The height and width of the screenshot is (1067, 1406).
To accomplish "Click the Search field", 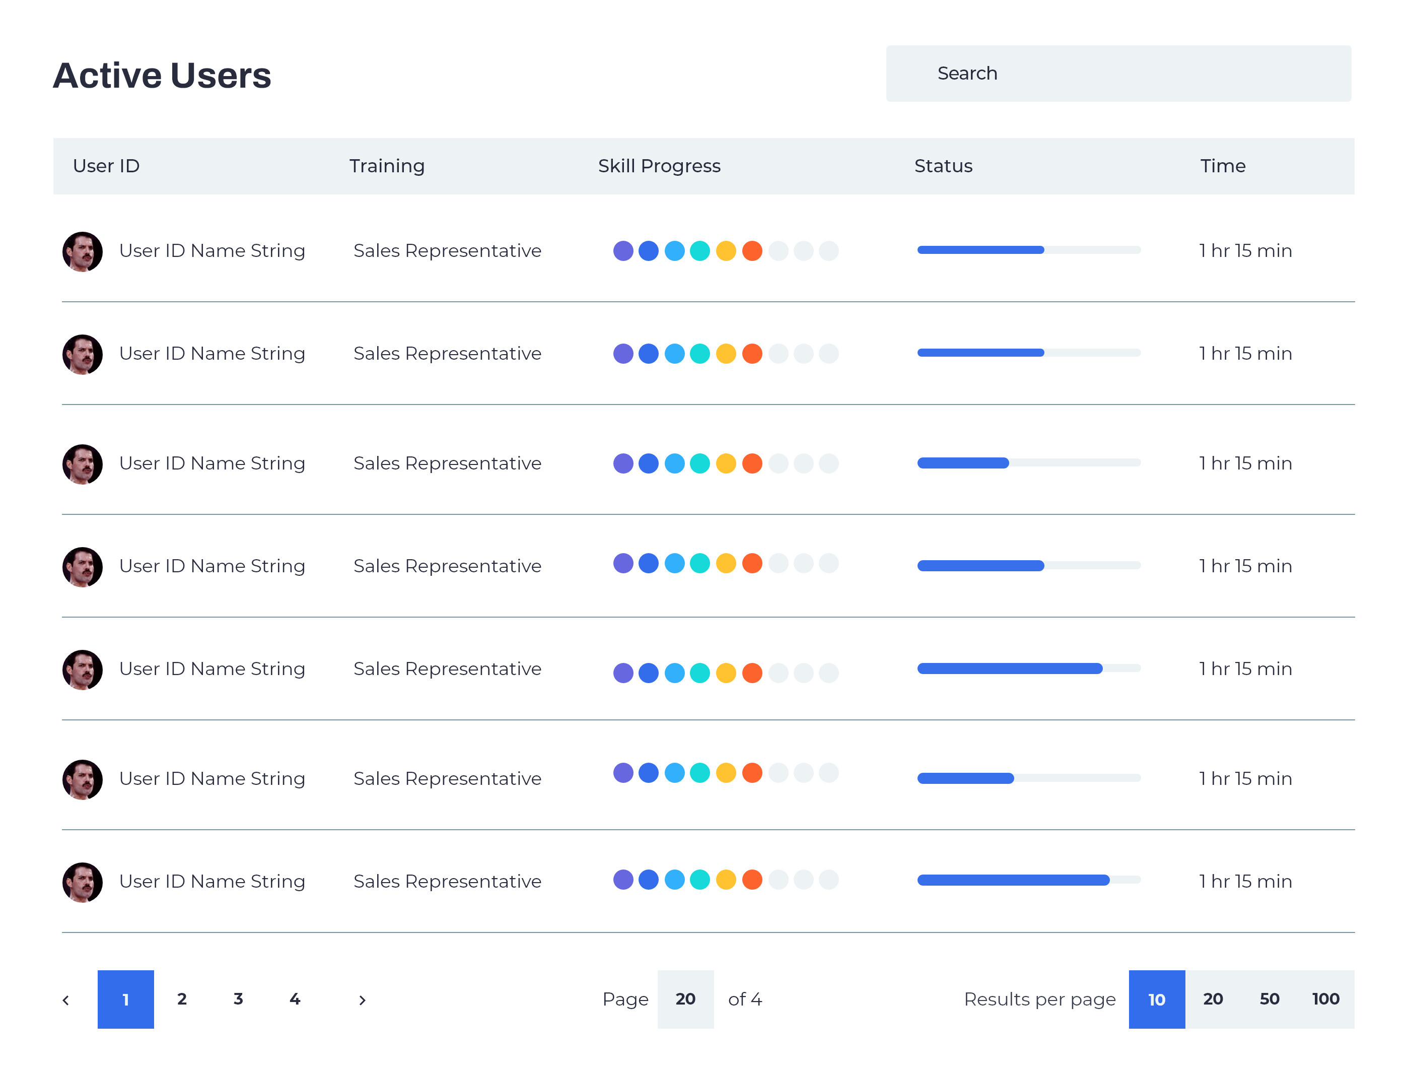I will [1118, 73].
